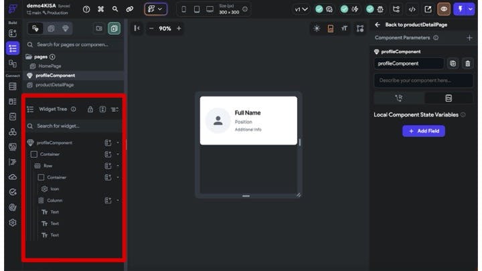The image size is (482, 271).
Task: Open the Storyboard sidebar icon
Action: (x=13, y=64)
